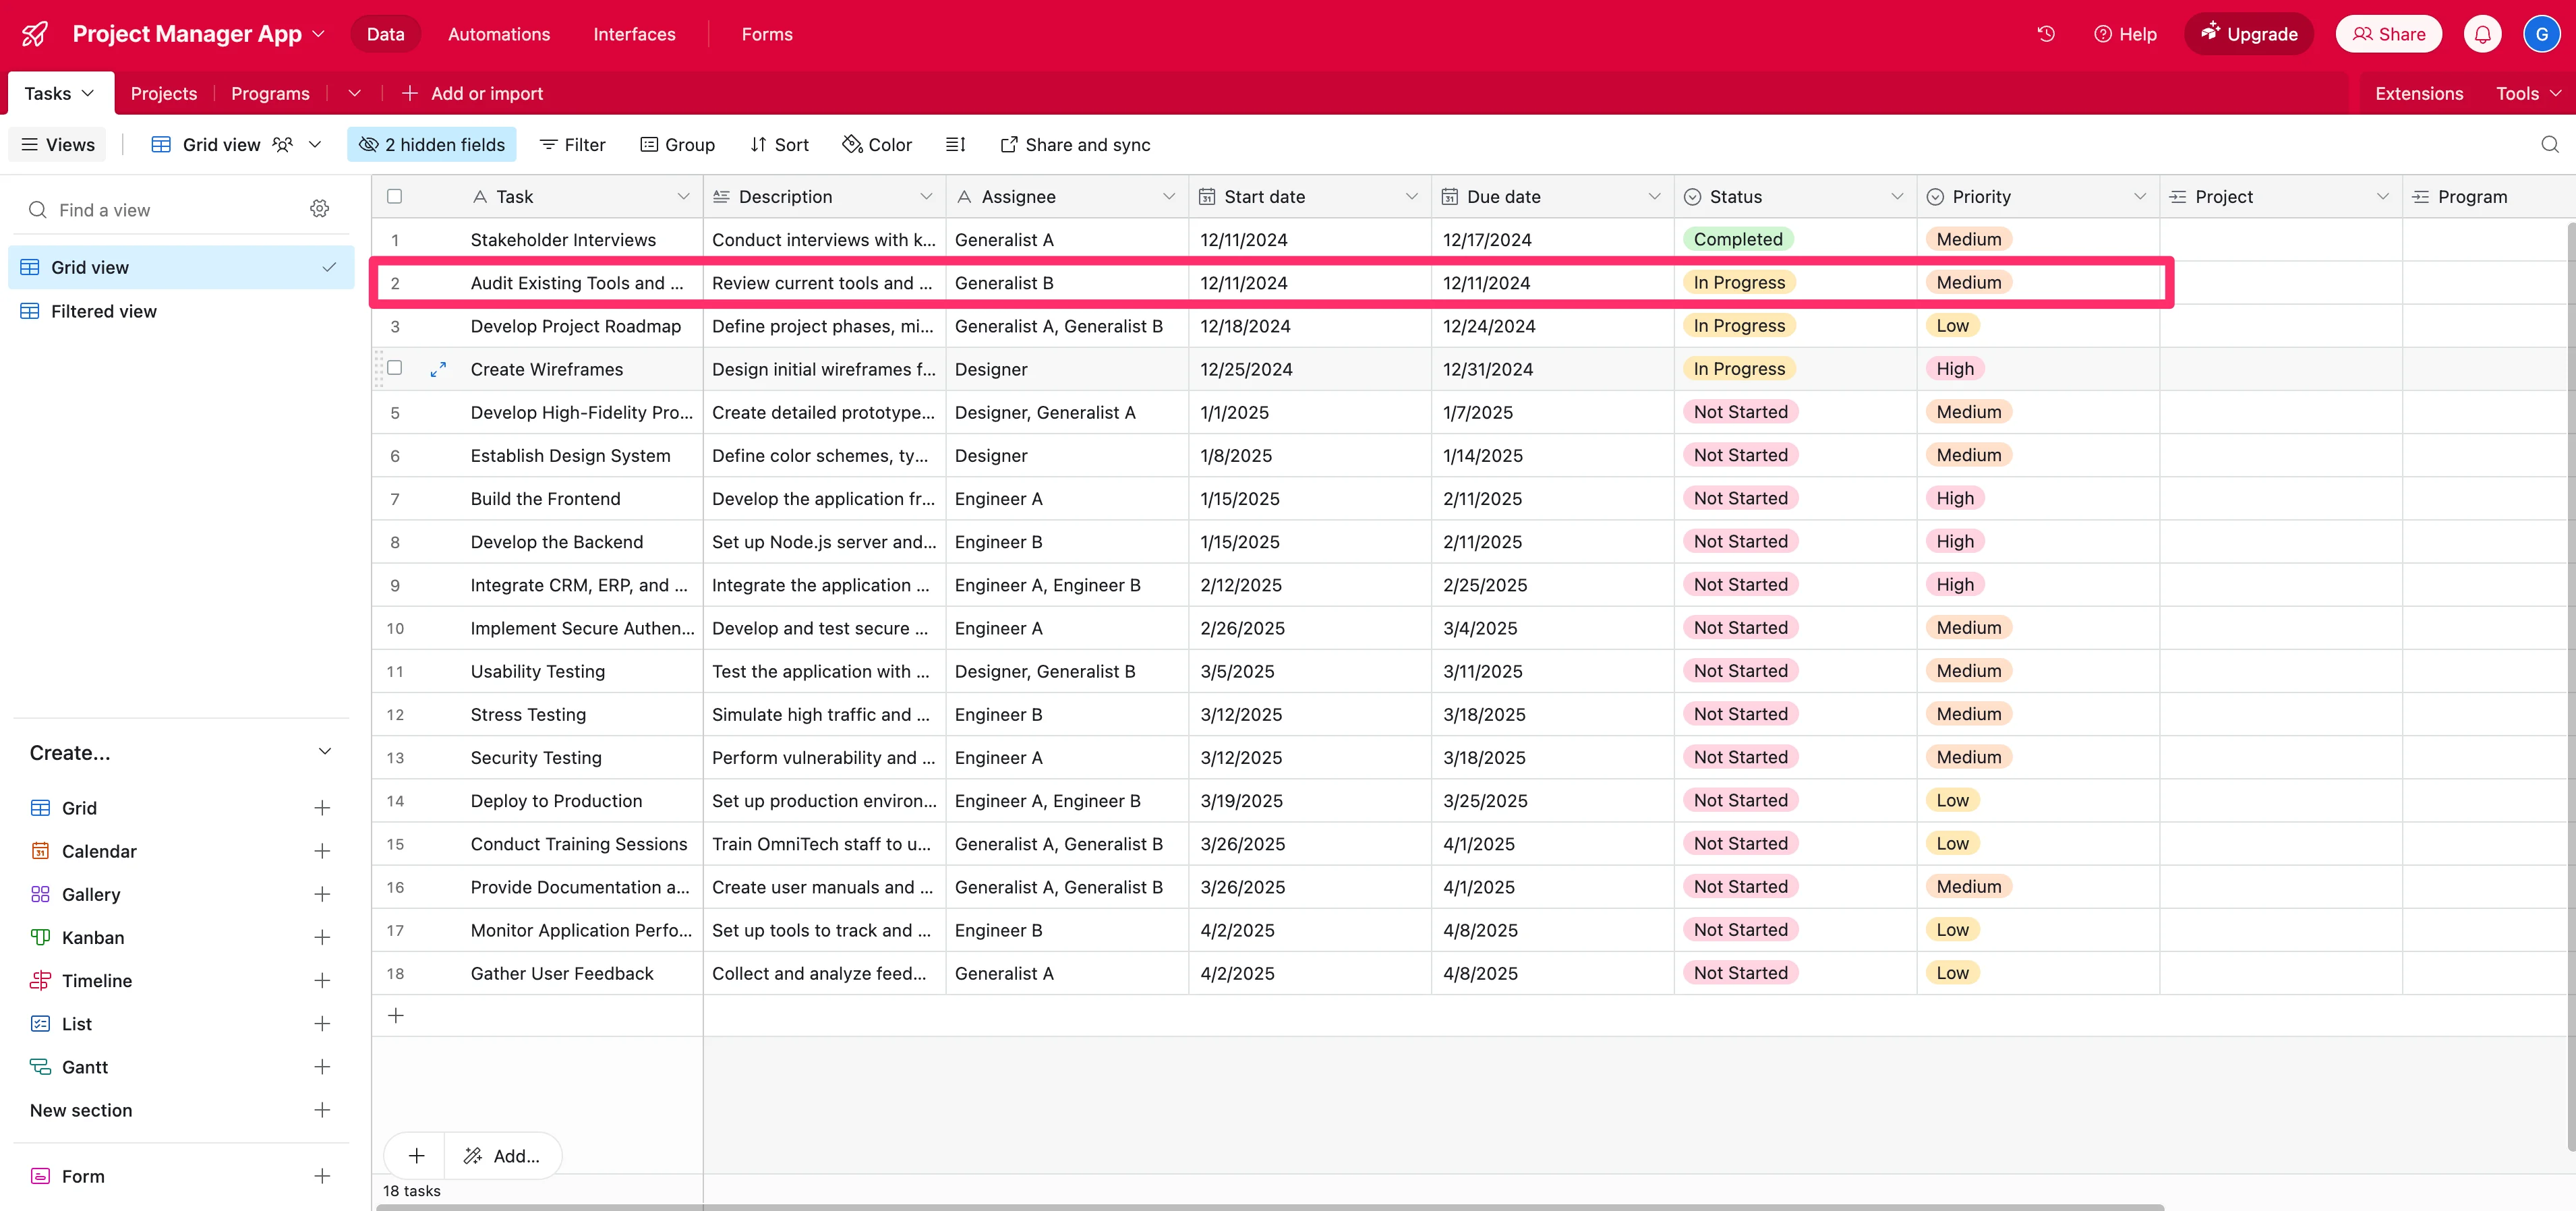Open the row height icon
This screenshot has height=1211, width=2576.
click(x=955, y=145)
